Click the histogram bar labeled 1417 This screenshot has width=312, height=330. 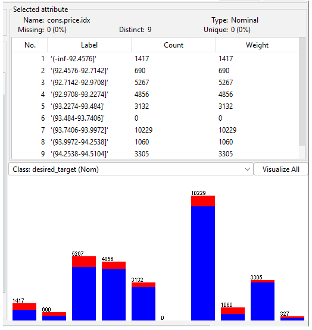[x=24, y=312]
